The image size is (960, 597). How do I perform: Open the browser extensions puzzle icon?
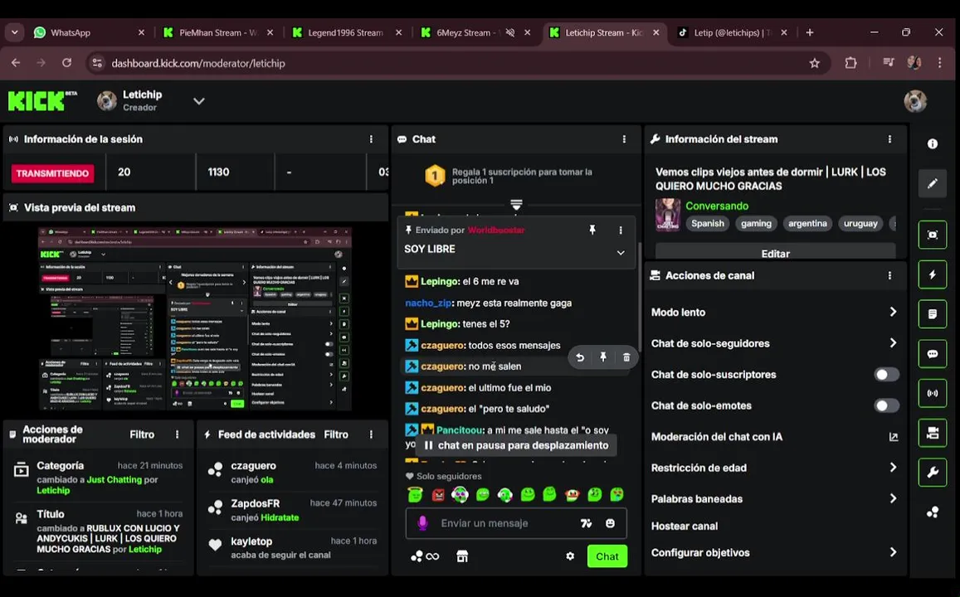(850, 63)
